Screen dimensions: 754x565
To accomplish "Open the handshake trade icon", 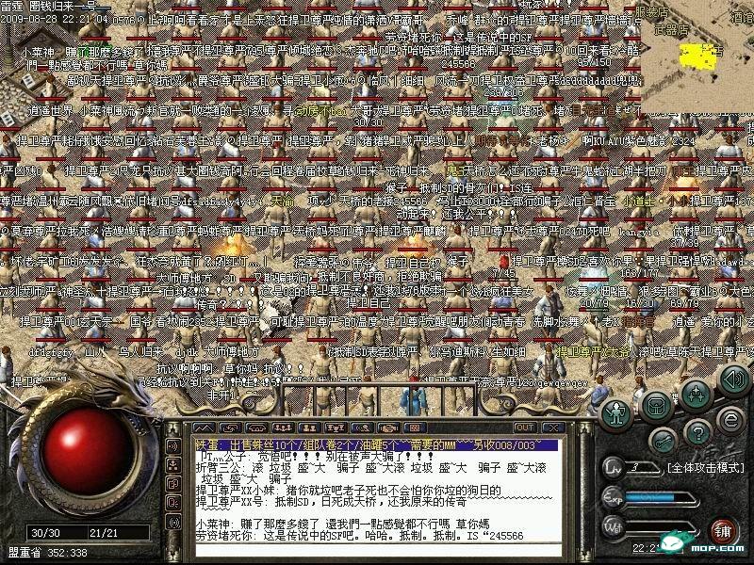I will (x=388, y=428).
